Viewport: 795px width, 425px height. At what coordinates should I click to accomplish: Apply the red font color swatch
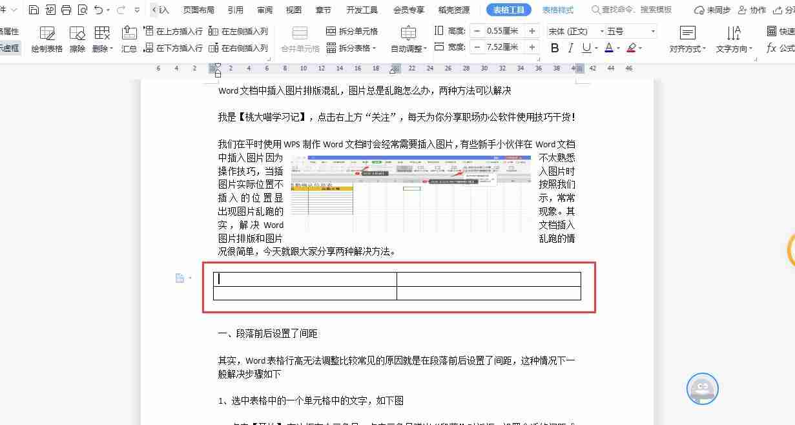click(608, 48)
